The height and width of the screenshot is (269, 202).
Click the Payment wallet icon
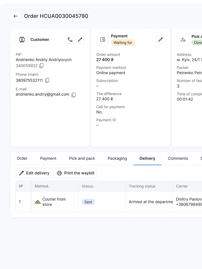click(x=102, y=40)
